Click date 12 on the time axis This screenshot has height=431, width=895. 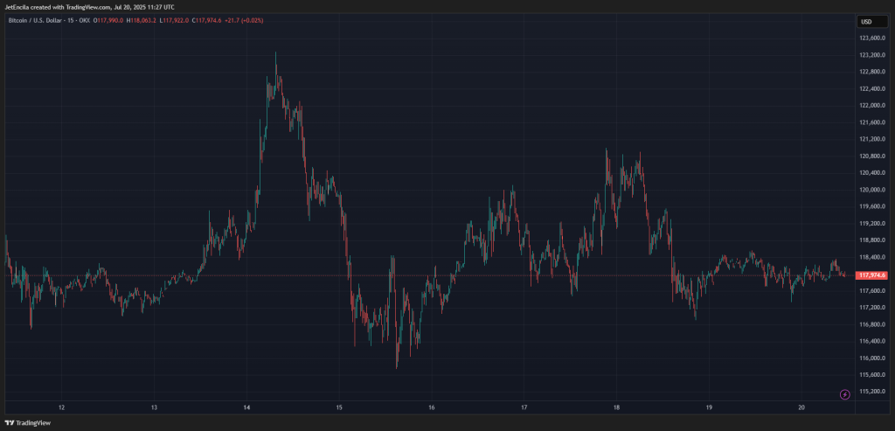coord(62,407)
